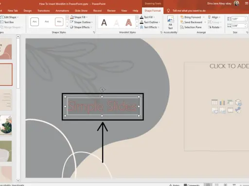249x186 pixels.
Task: Switch to the View tab
Action: [x=124, y=11]
